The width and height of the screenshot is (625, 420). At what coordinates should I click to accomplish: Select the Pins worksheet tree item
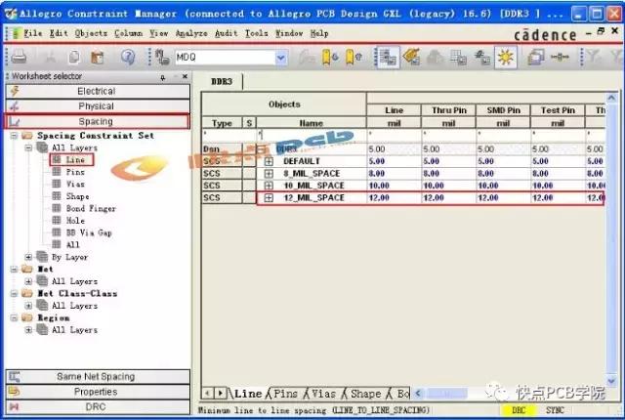[x=75, y=172]
